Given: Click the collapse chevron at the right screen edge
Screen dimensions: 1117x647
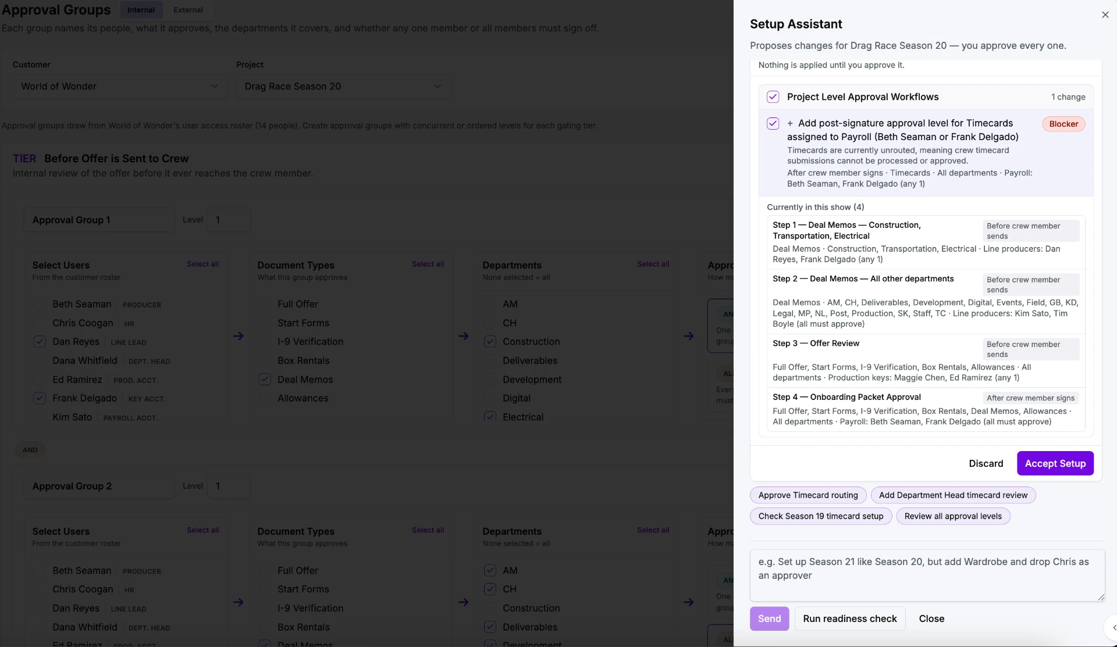Looking at the screenshot, I should coord(1112,627).
